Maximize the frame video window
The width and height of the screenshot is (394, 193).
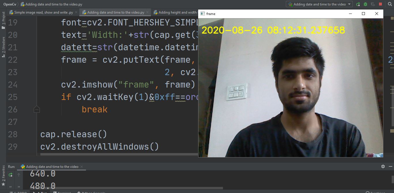363,14
